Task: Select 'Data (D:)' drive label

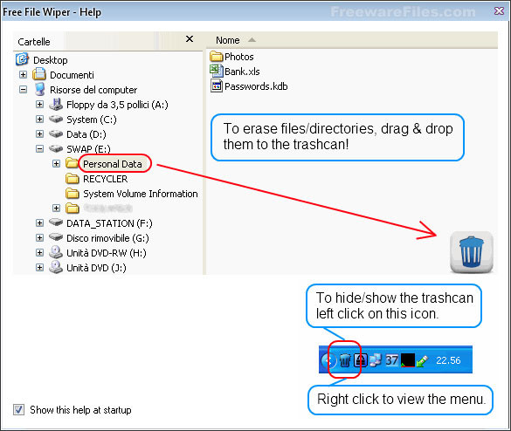Action: 86,134
